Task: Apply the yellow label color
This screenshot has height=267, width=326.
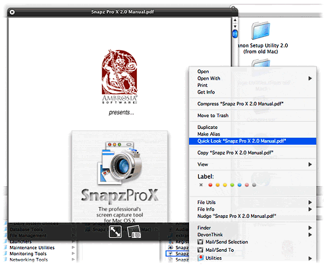Action: click(225, 185)
